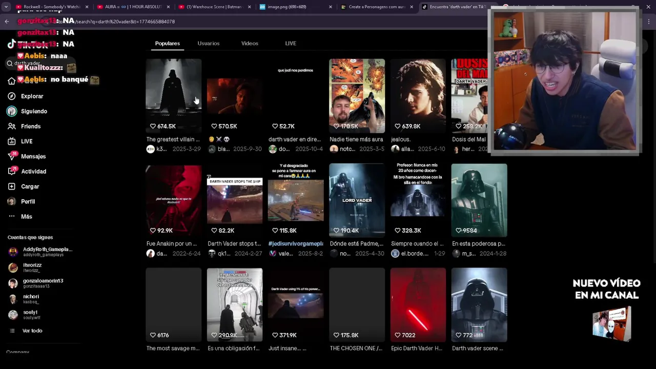Click the browser back arrow
656x369 pixels.
pyautogui.click(x=7, y=22)
